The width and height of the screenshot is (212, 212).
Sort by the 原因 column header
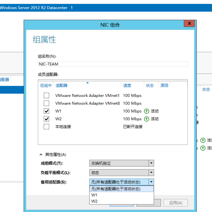[164, 85]
